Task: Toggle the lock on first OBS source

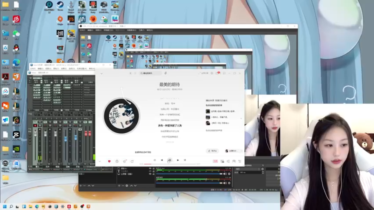Action: 153,168
